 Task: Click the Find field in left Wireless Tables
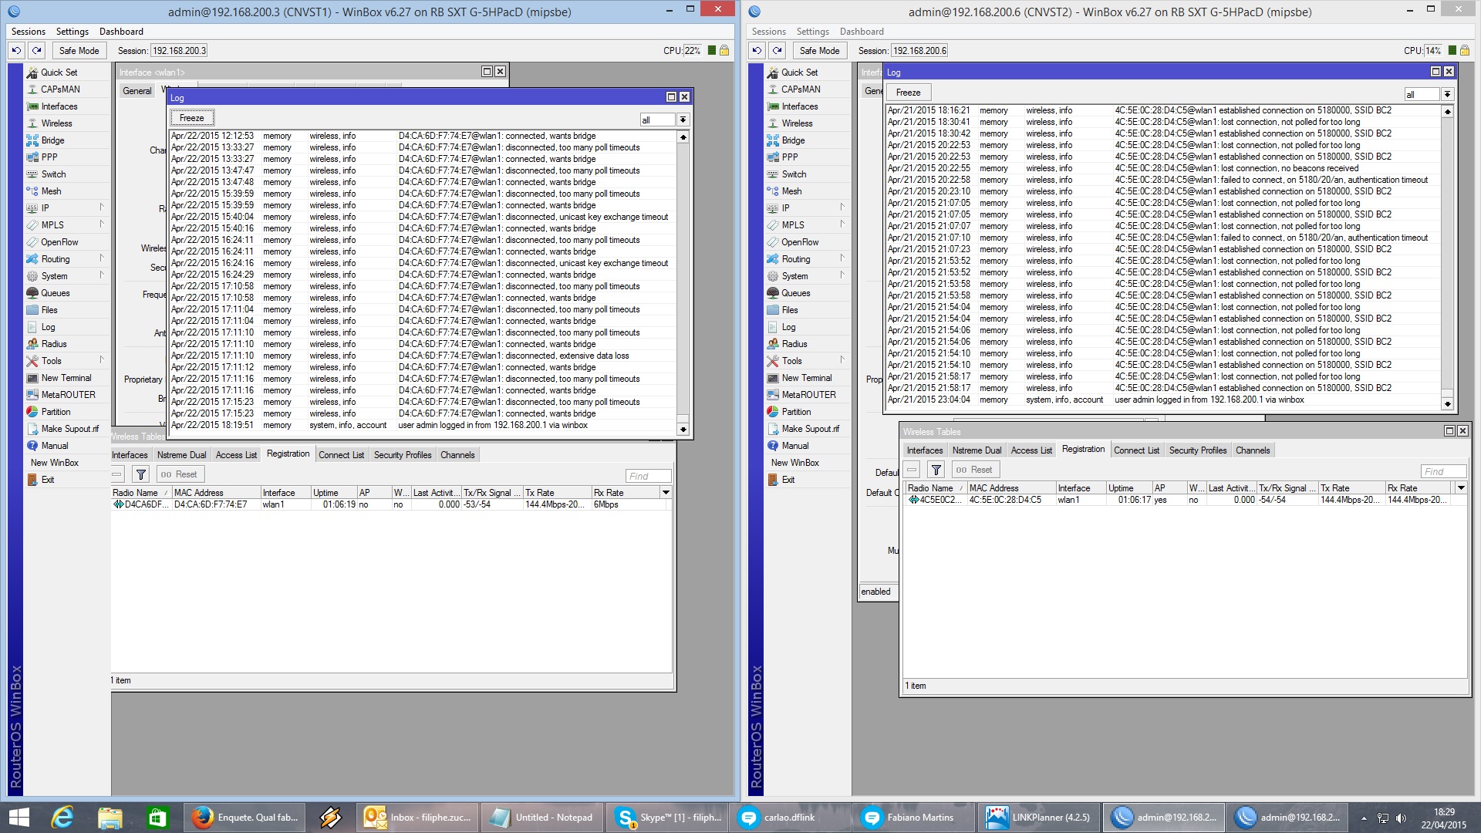(x=648, y=476)
